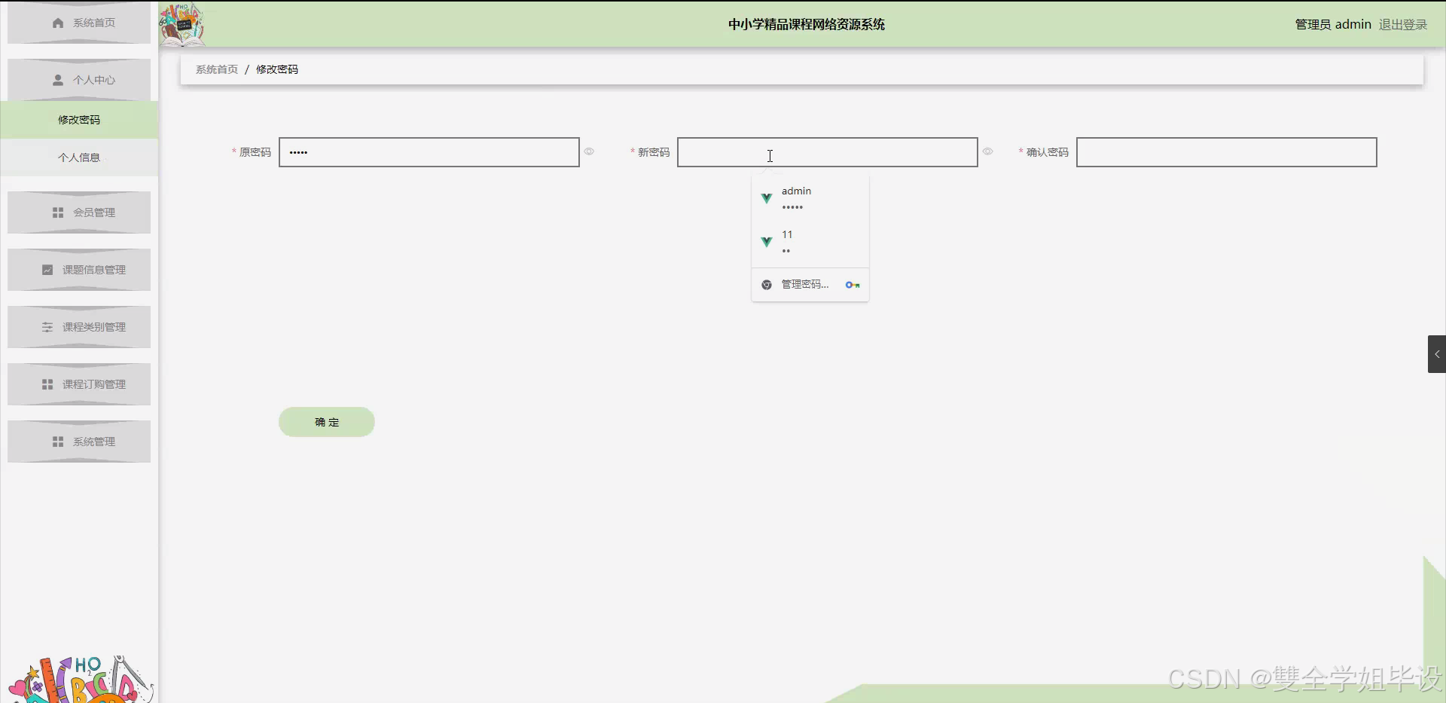Viewport: 1446px width, 703px height.
Task: Open 管理密码 from the autofill dropdown
Action: pyautogui.click(x=803, y=284)
